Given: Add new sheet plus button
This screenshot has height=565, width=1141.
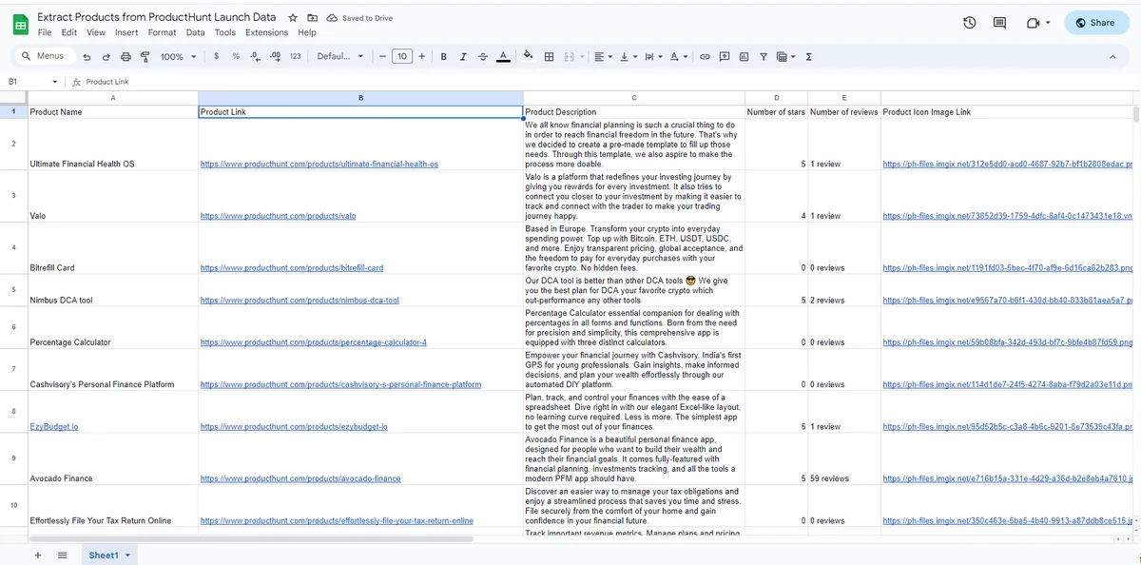Looking at the screenshot, I should click(38, 555).
